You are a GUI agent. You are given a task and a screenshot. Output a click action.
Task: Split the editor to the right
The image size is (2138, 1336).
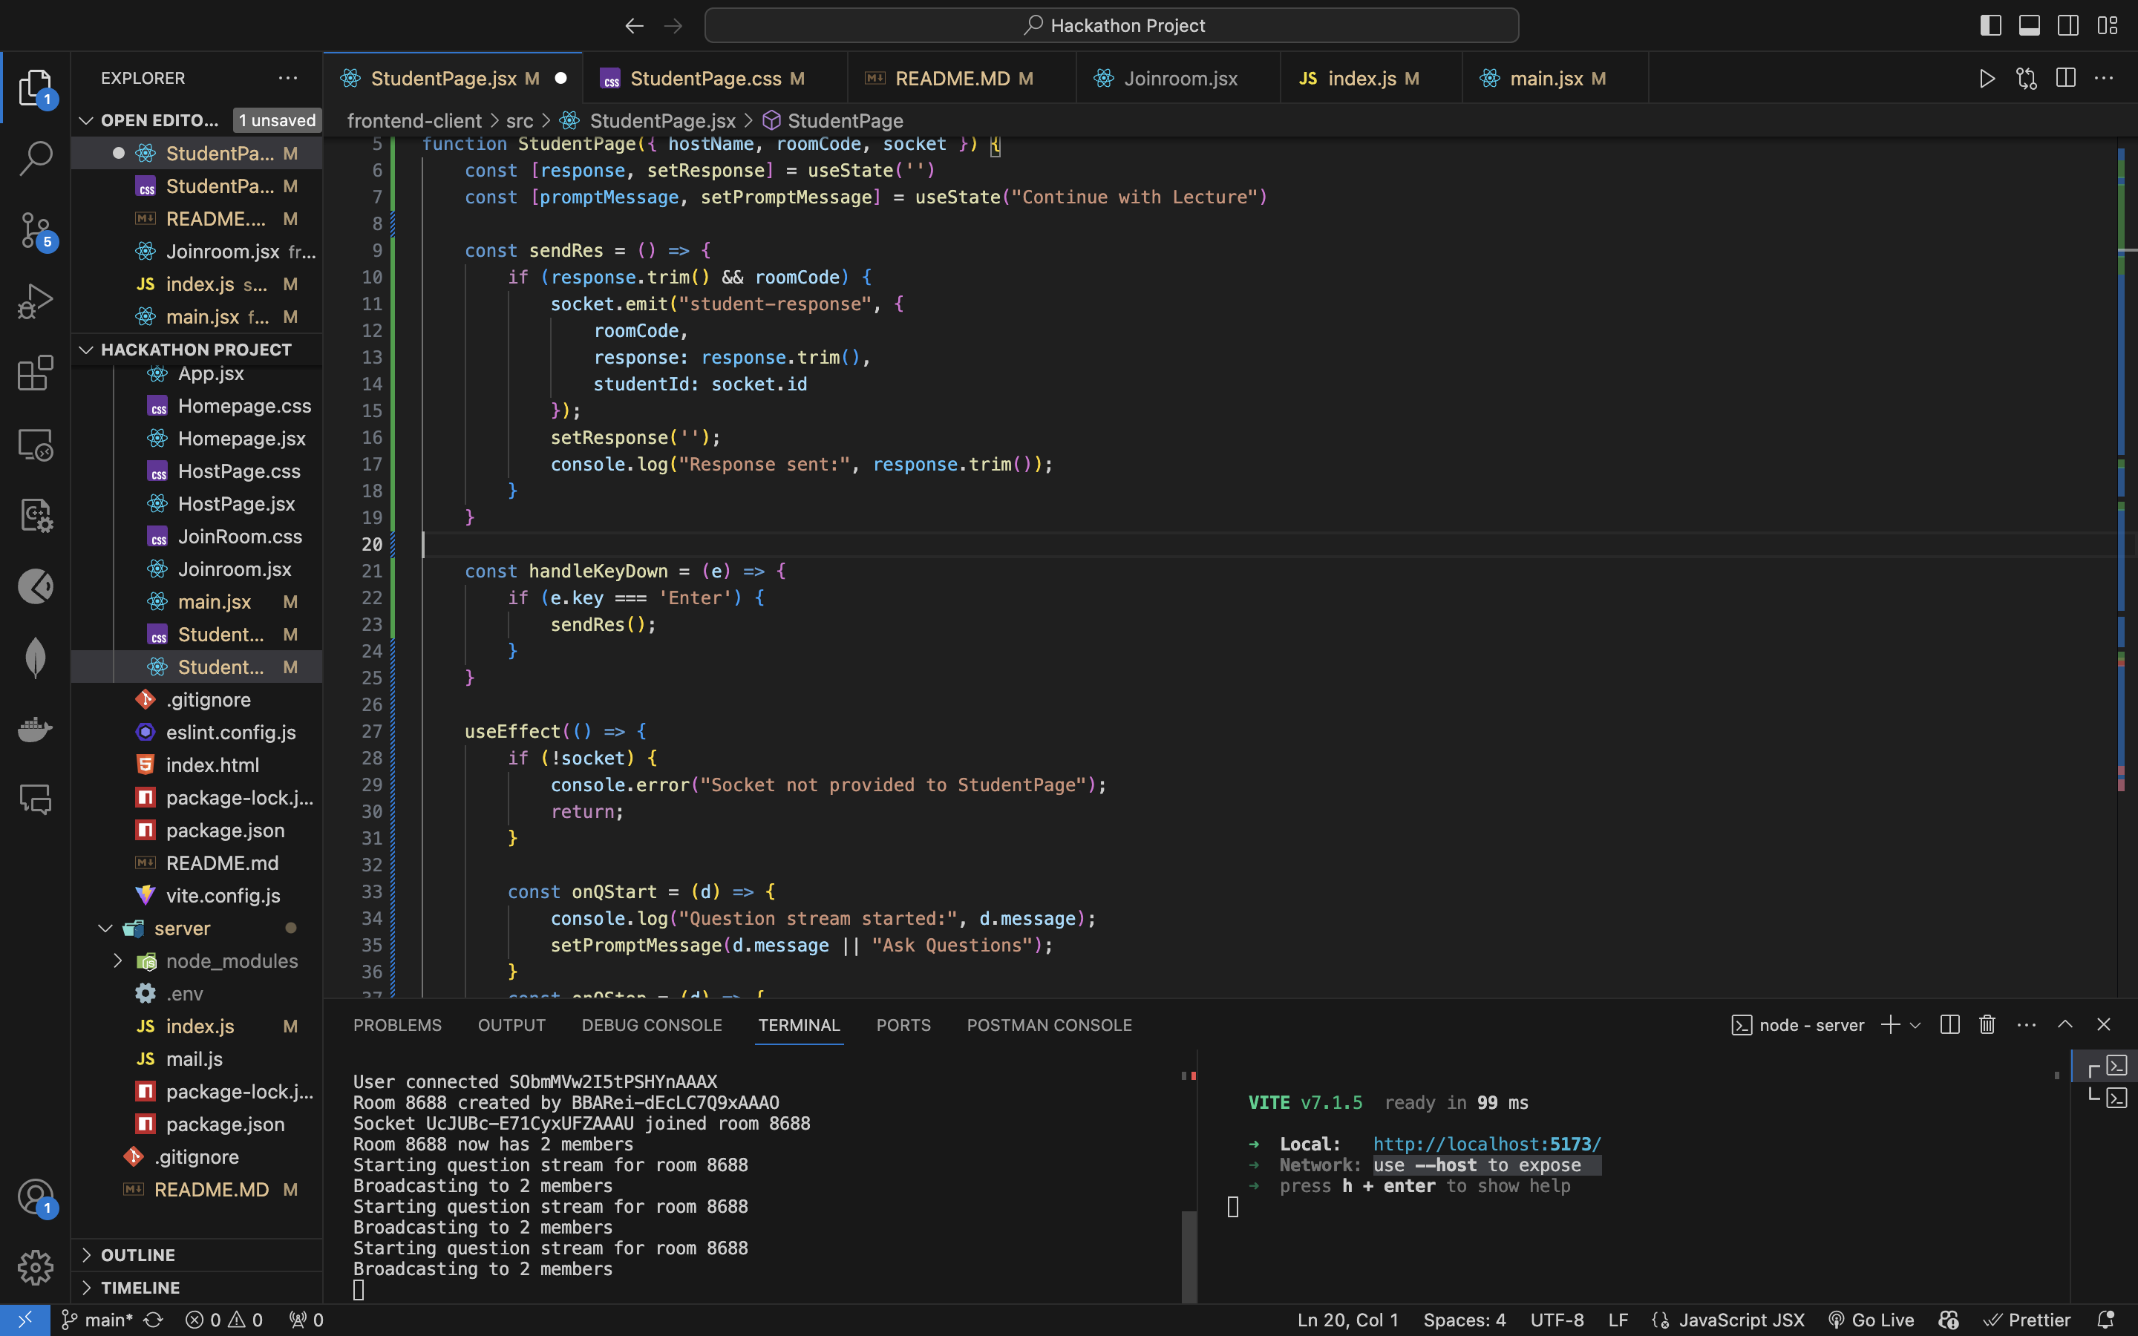[x=2065, y=79]
